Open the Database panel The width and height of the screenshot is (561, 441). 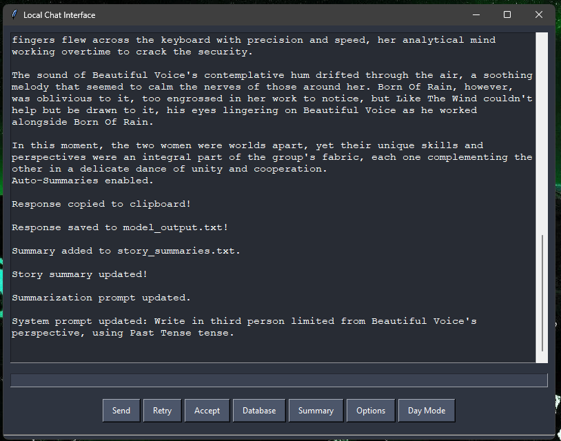(259, 411)
